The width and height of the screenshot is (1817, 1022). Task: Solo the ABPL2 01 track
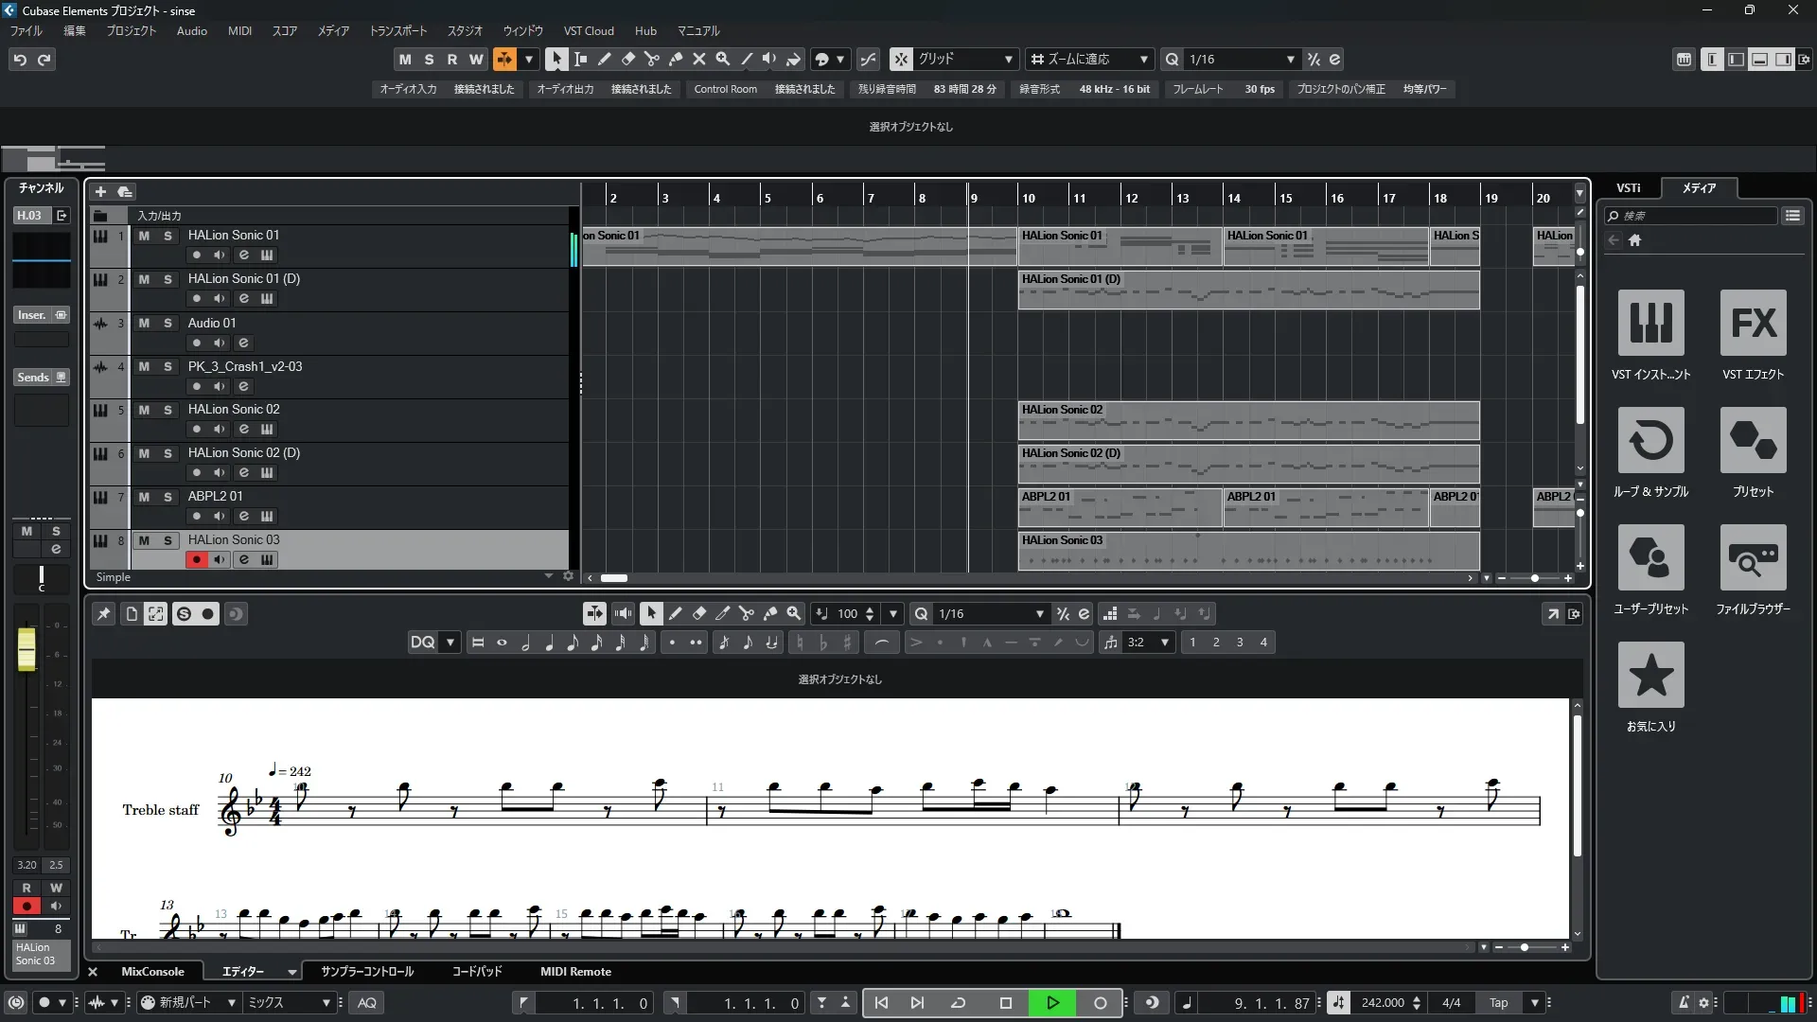(168, 497)
